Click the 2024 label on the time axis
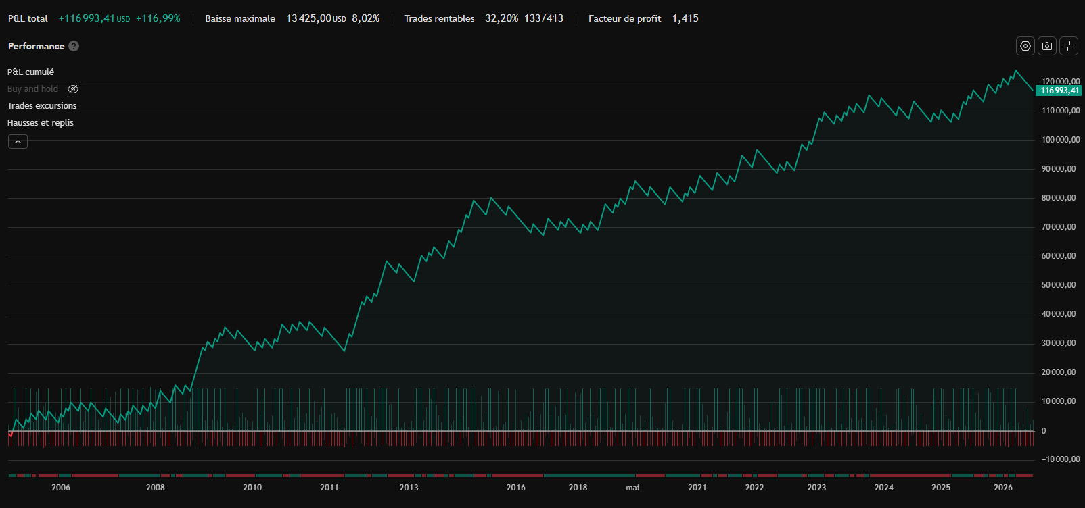This screenshot has width=1085, height=508. click(x=883, y=488)
